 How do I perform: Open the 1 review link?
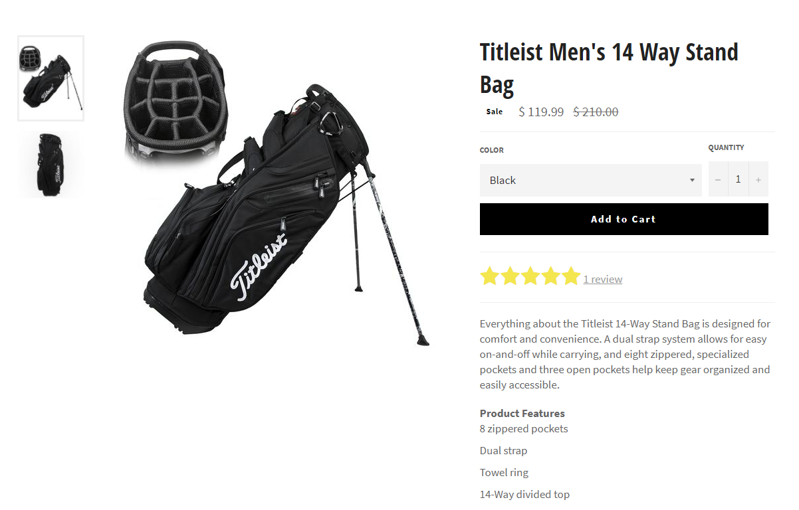603,280
